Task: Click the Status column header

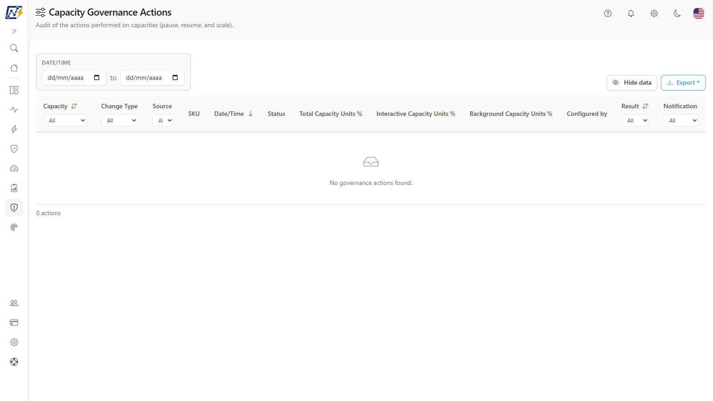Action: 276,114
